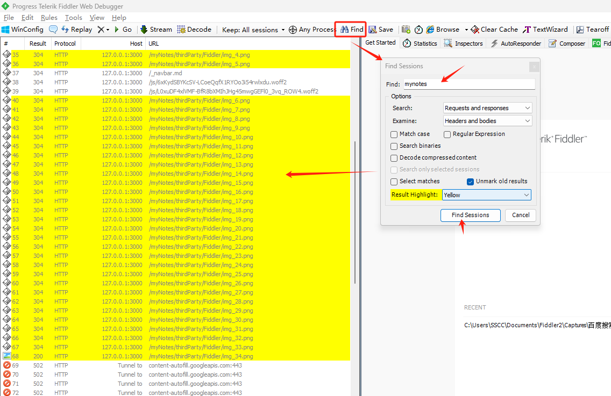Open the View menu
This screenshot has height=396, width=611.
(x=97, y=18)
